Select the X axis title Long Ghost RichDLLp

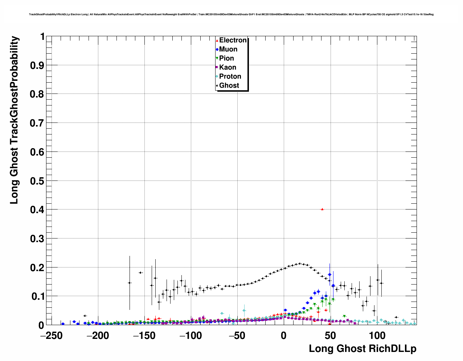(x=362, y=349)
